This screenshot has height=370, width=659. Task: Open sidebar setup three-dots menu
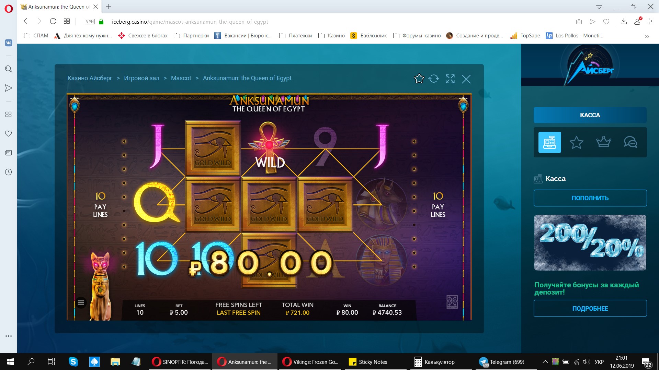(9, 336)
